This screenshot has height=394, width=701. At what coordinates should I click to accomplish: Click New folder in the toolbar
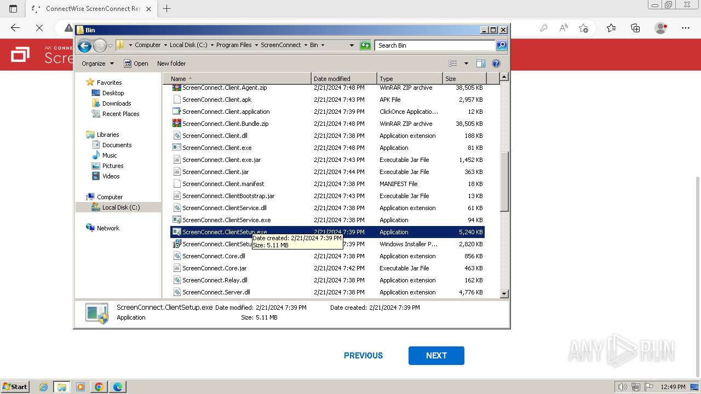click(171, 63)
